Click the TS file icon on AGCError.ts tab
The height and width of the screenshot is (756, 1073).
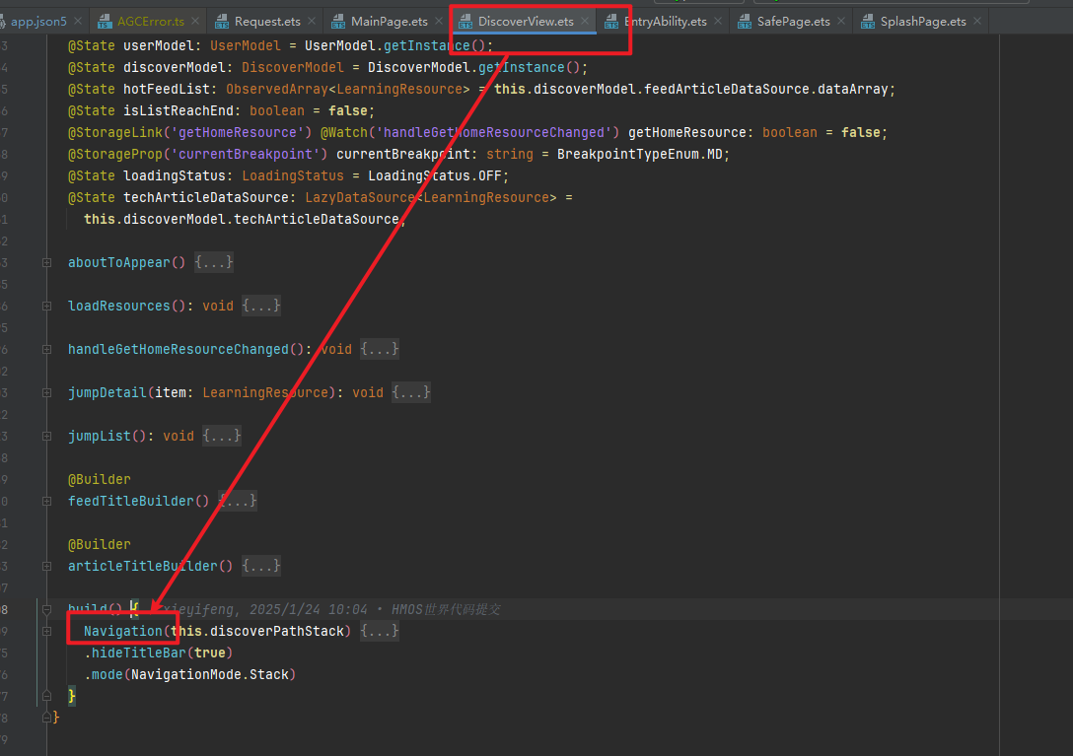coord(104,22)
